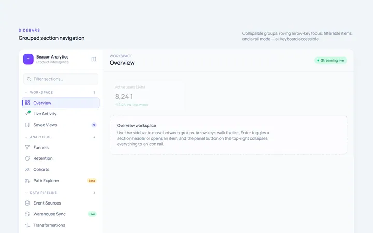
Task: Open the Transformations section
Action: coord(61,225)
